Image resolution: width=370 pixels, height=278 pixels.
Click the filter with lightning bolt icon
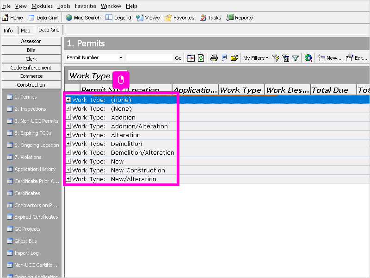click(275, 58)
